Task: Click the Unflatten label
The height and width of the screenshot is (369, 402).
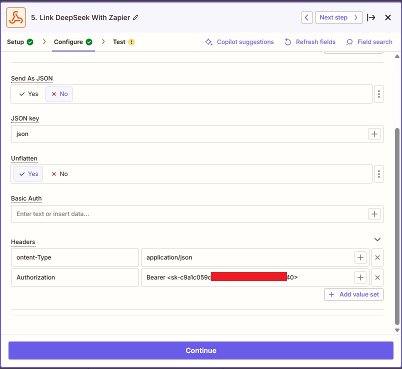Action: pyautogui.click(x=24, y=158)
